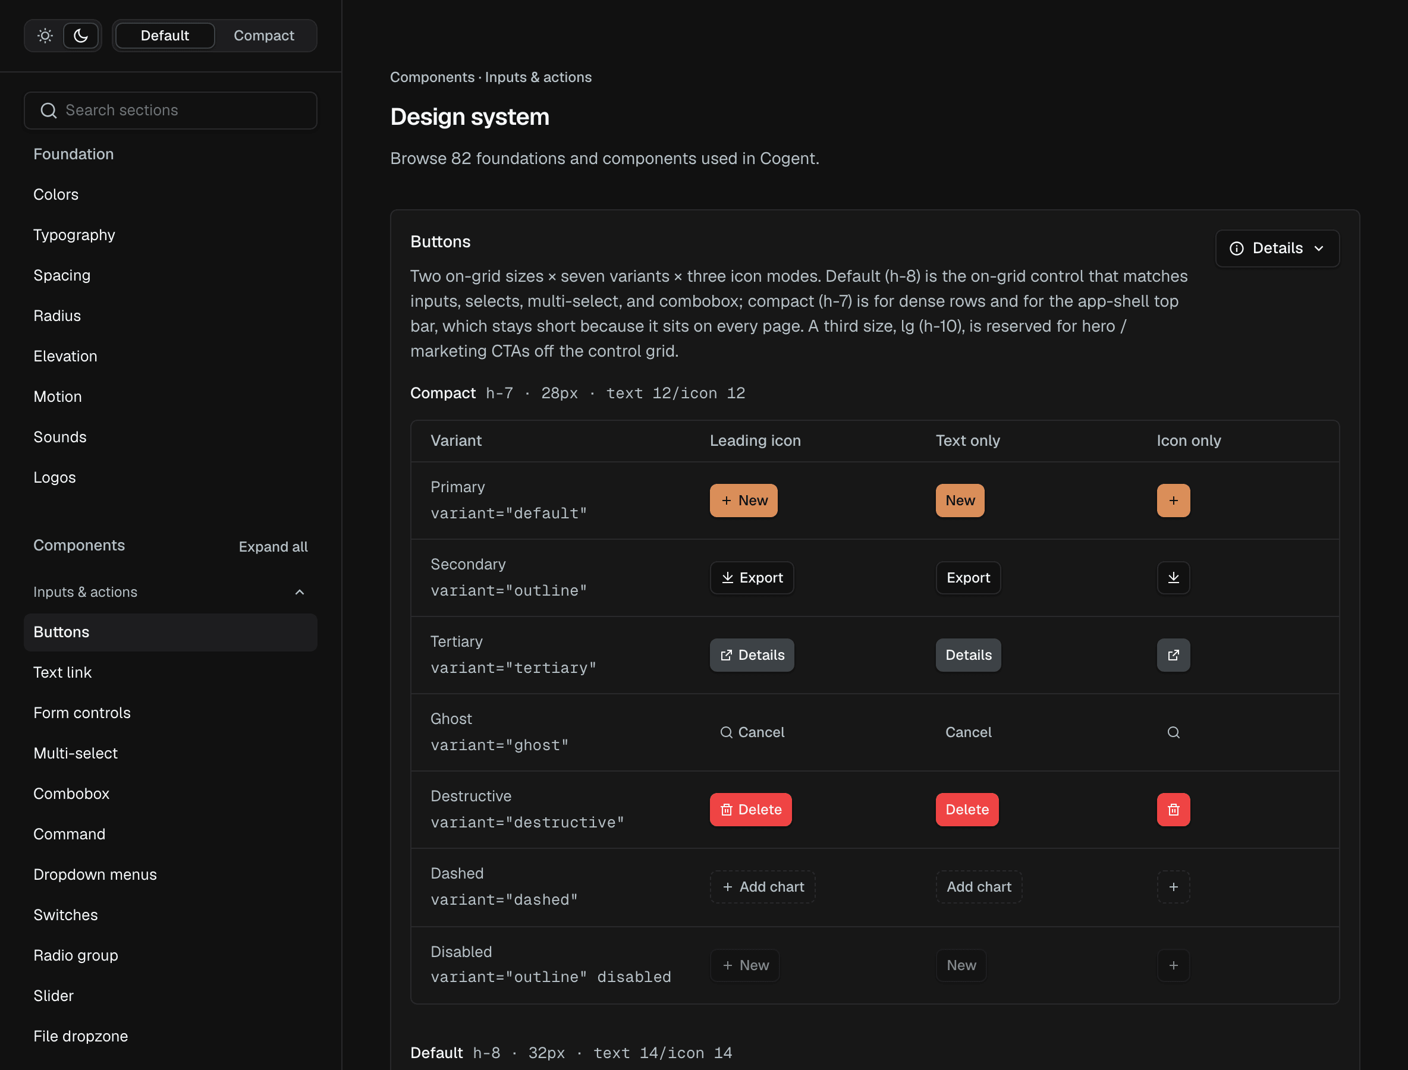Screen dimensions: 1408x1070
Task: Click Export button with download icon
Action: click(752, 578)
